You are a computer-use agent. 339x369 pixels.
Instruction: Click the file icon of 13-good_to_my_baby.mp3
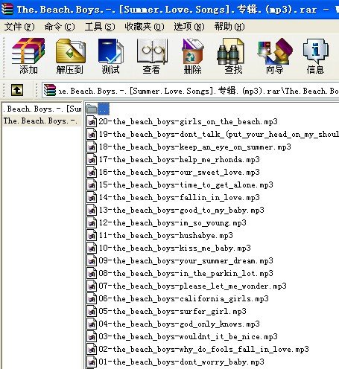tap(92, 210)
